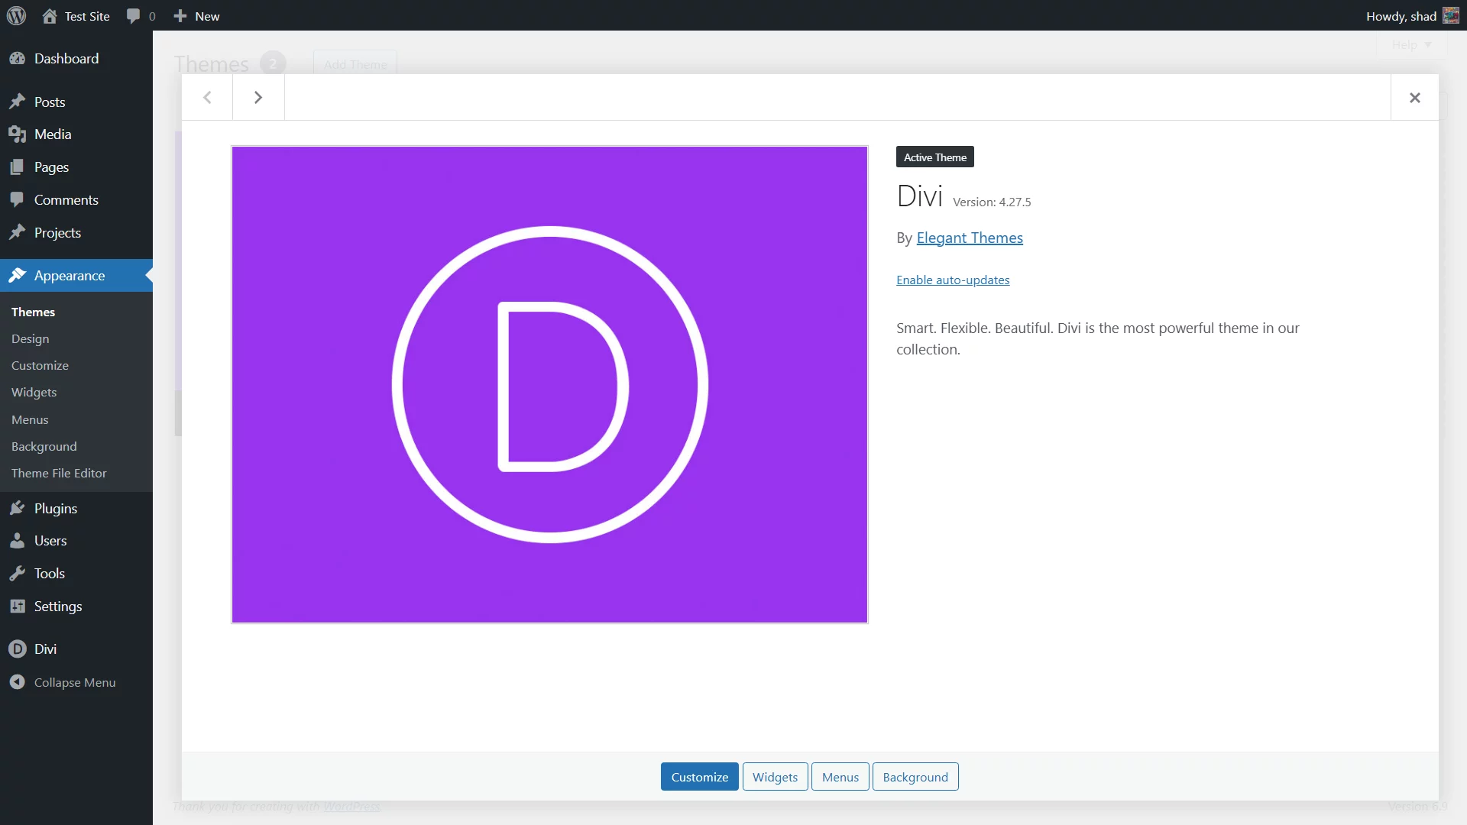
Task: Select the Appearance paintbrush icon
Action: 17,275
